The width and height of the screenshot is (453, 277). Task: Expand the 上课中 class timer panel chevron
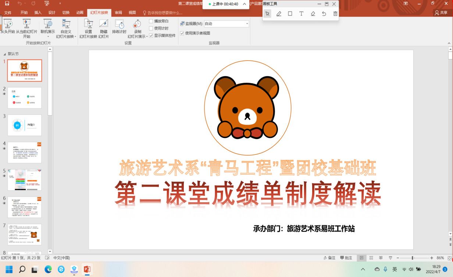[245, 4]
